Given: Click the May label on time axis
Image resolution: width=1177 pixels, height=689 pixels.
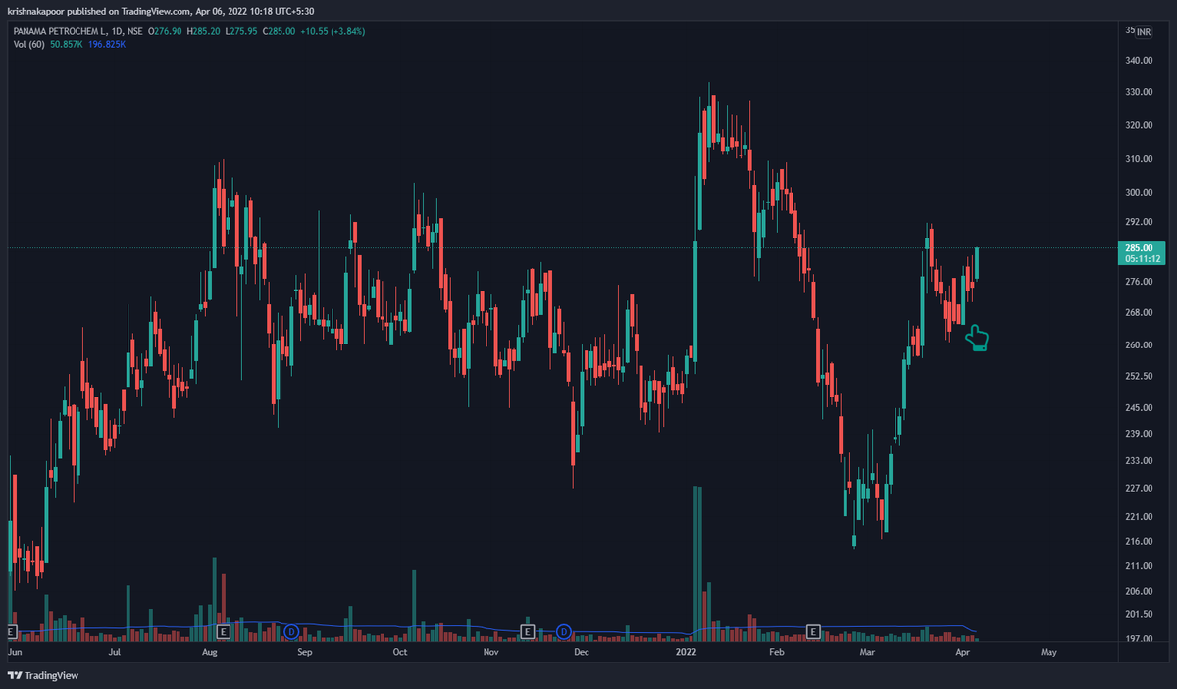Looking at the screenshot, I should click(x=1049, y=652).
